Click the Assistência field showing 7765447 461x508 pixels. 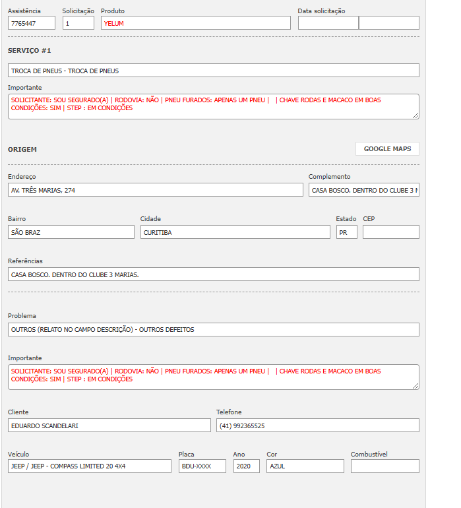tap(32, 23)
